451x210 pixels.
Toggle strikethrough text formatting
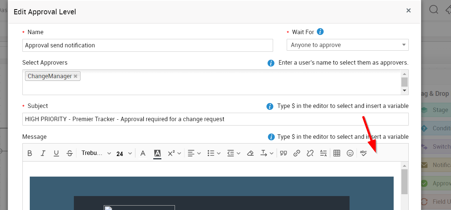69,153
